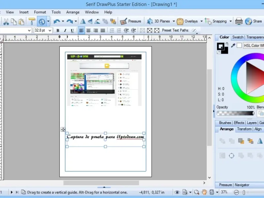264x198 pixels.
Task: Click the orange group objects icon
Action: [113, 21]
